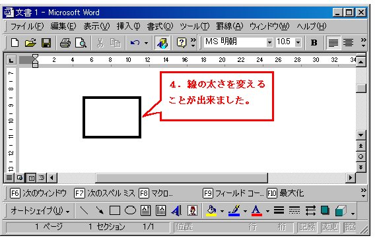Open the オートシェイプ menu dropdown
This screenshot has width=379, height=240.
point(40,210)
